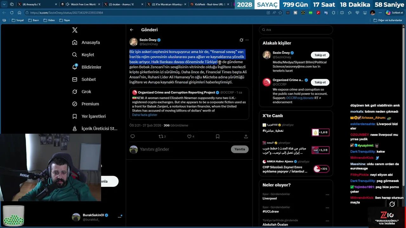Open Sosyal bookmarks folder
Image resolution: width=406 pixels, height=228 pixels.
(18, 20)
